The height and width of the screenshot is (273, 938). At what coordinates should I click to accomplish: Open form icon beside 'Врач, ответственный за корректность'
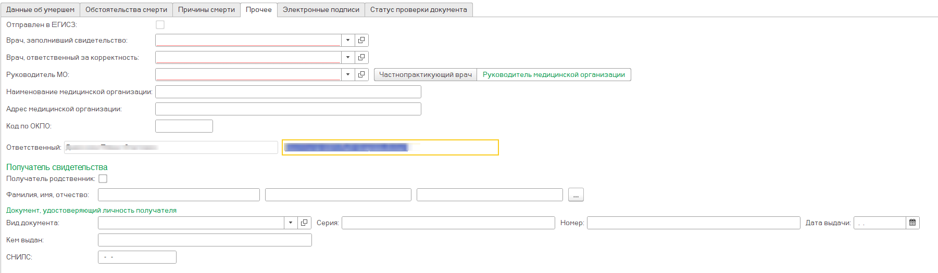point(361,58)
